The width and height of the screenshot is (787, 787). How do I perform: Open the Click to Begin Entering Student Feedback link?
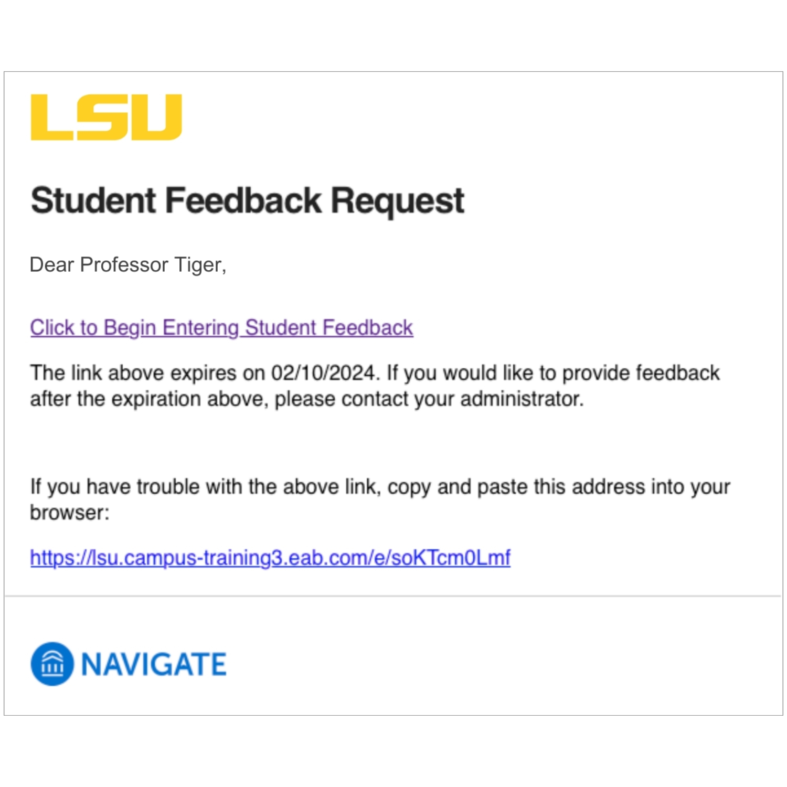click(x=221, y=327)
